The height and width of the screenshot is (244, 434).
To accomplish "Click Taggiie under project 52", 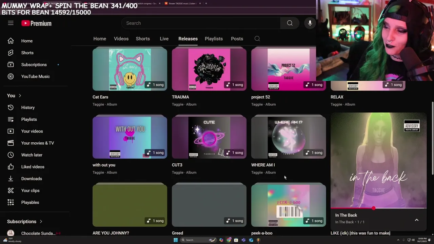I will pos(257,104).
